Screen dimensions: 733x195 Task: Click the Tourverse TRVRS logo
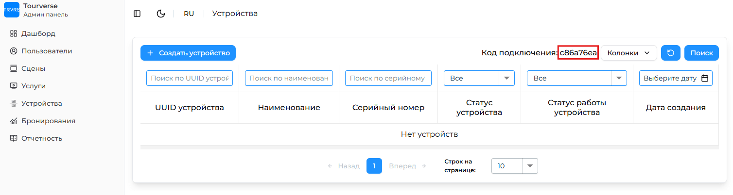[x=11, y=10]
